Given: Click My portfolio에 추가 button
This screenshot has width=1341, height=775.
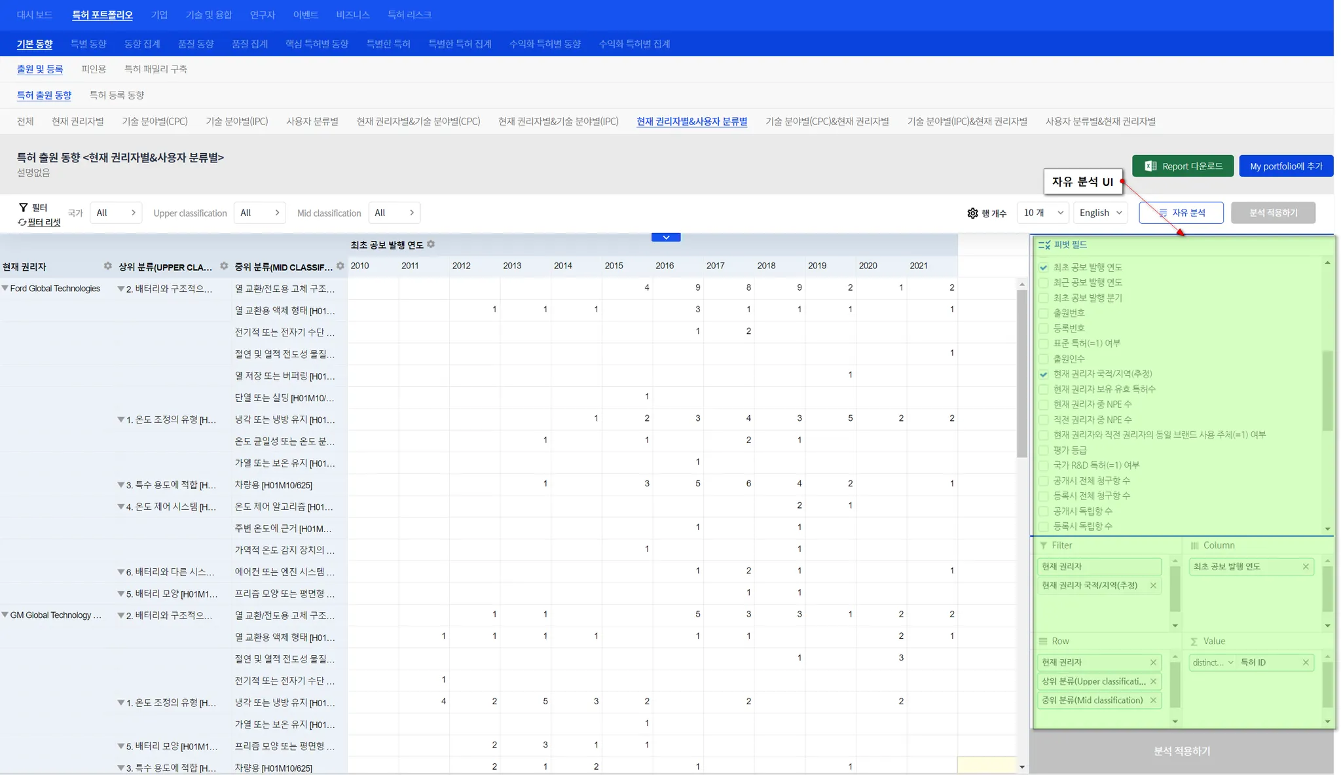Looking at the screenshot, I should pos(1285,166).
